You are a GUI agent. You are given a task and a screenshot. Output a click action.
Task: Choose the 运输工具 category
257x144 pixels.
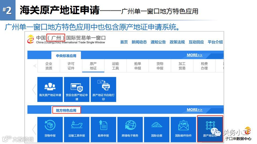115,66
